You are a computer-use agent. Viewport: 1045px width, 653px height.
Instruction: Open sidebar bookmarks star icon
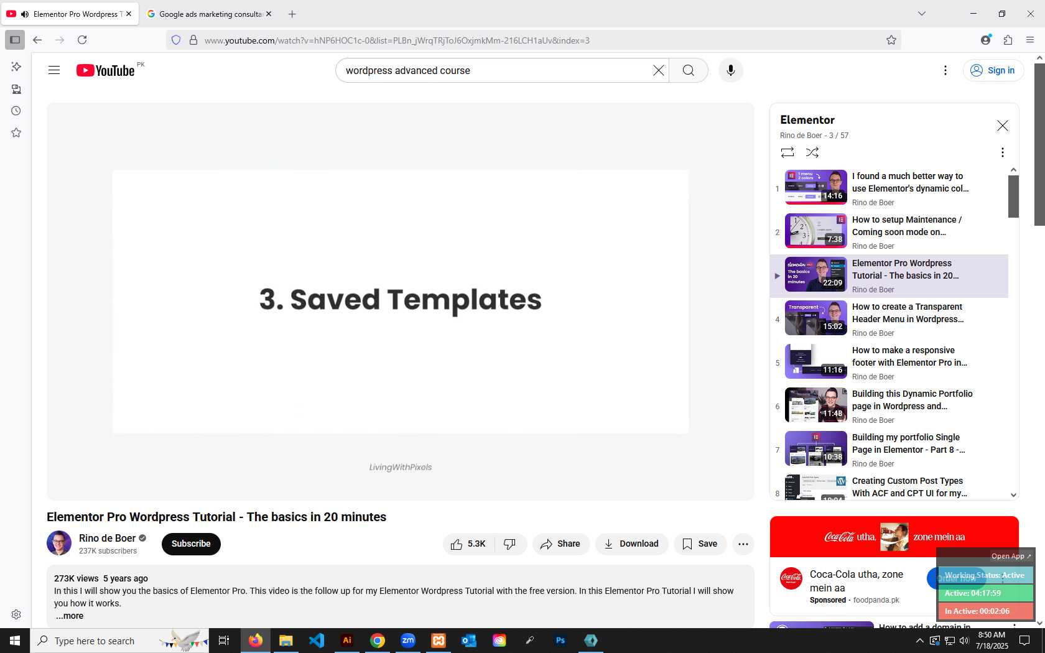(16, 133)
